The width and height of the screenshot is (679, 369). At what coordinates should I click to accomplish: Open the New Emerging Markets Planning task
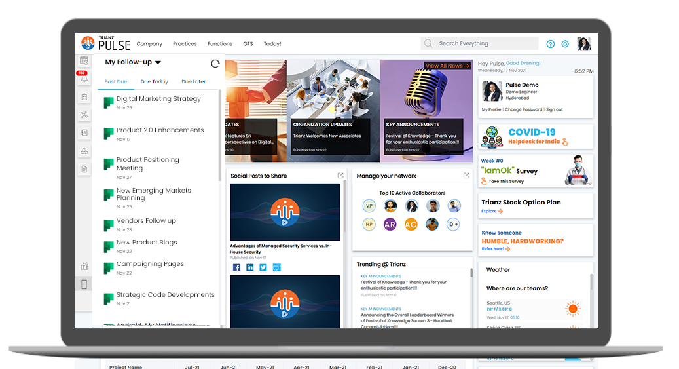coord(153,194)
